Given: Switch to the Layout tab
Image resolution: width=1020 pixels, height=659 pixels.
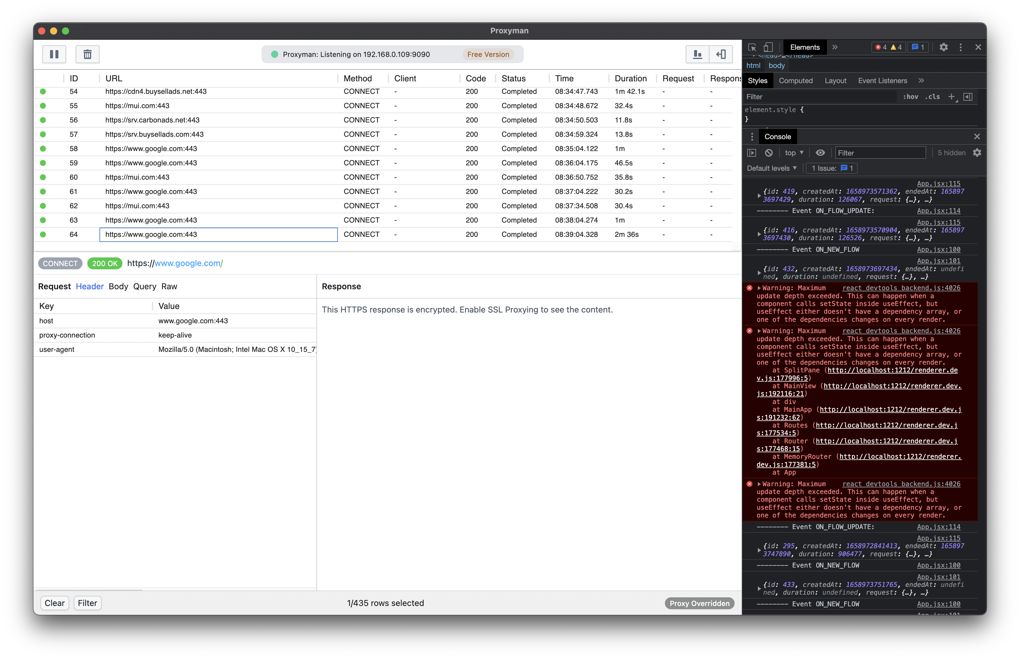Looking at the screenshot, I should click(x=835, y=80).
